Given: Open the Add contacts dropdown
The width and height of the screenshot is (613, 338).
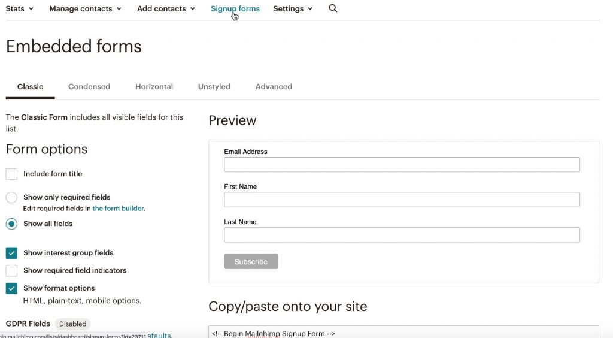Looking at the screenshot, I should (x=166, y=9).
